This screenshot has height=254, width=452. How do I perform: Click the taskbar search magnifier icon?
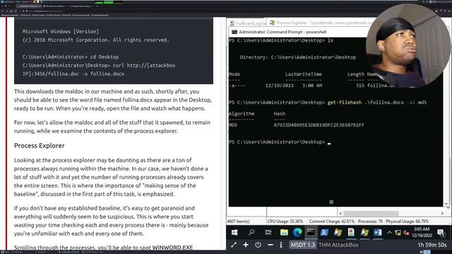251,232
